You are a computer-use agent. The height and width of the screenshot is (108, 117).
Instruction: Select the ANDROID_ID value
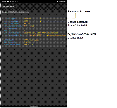click(31, 40)
